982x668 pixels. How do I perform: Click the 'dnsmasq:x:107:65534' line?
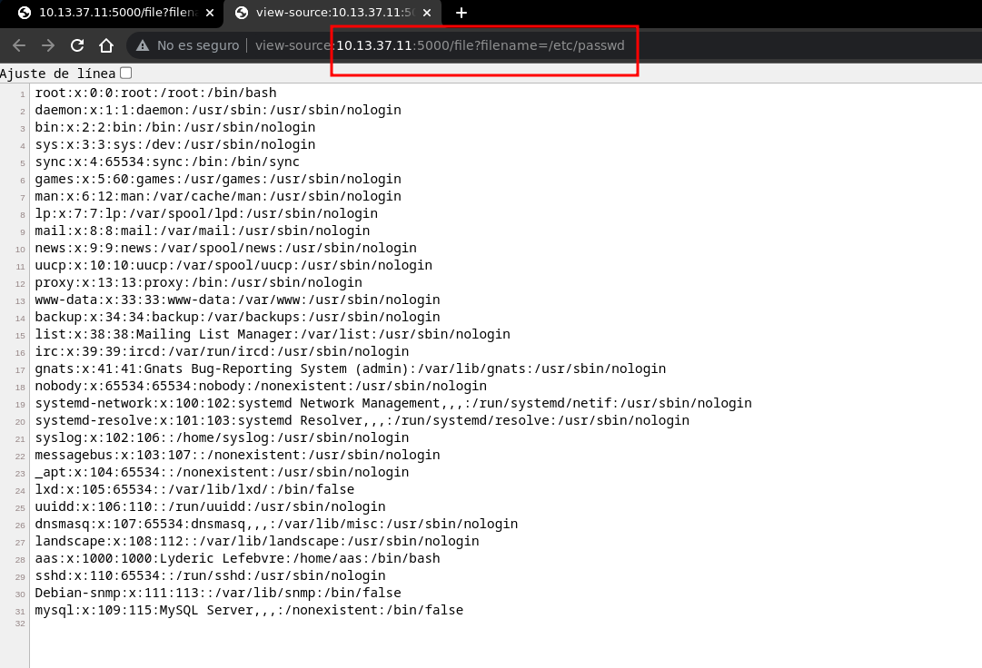pyautogui.click(x=276, y=524)
